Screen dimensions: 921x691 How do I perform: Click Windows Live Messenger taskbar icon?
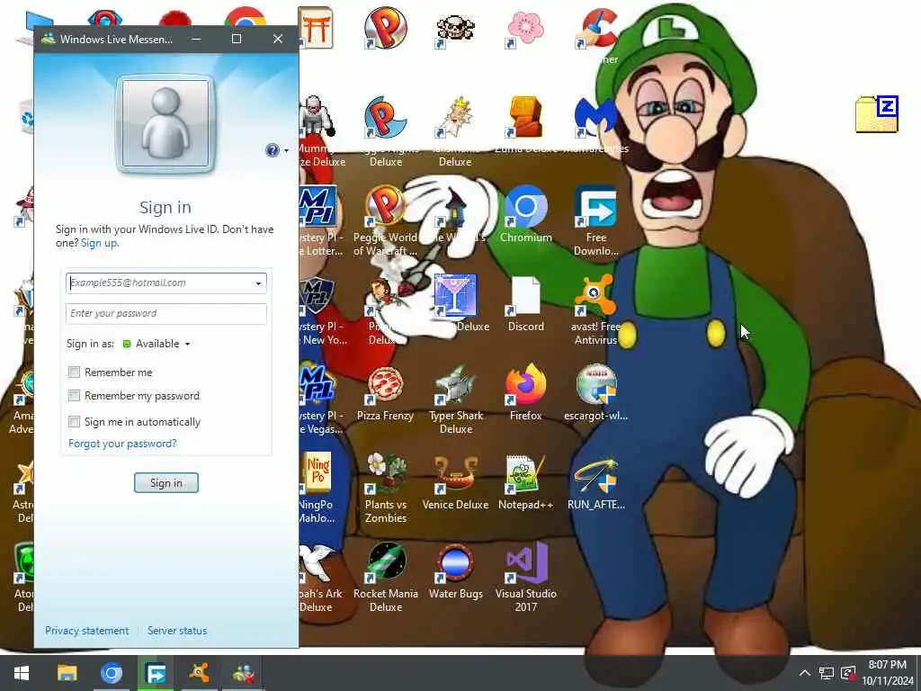click(243, 673)
